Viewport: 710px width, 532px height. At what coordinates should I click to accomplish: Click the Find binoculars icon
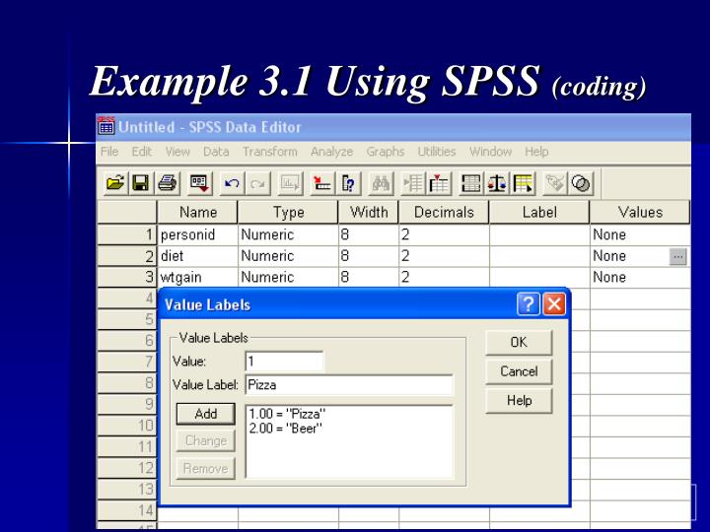pyautogui.click(x=381, y=183)
